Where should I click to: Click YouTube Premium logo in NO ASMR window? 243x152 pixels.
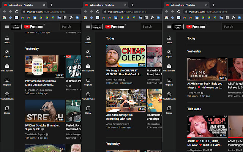(x=33, y=27)
